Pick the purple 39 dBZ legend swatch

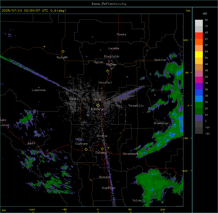click(x=199, y=86)
